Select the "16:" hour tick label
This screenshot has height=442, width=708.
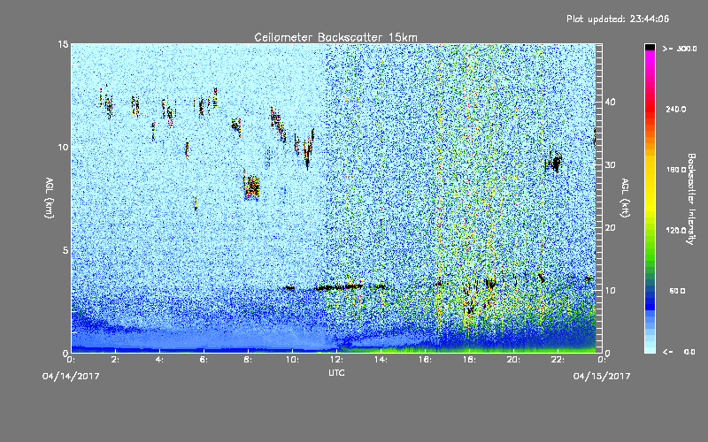coord(425,360)
